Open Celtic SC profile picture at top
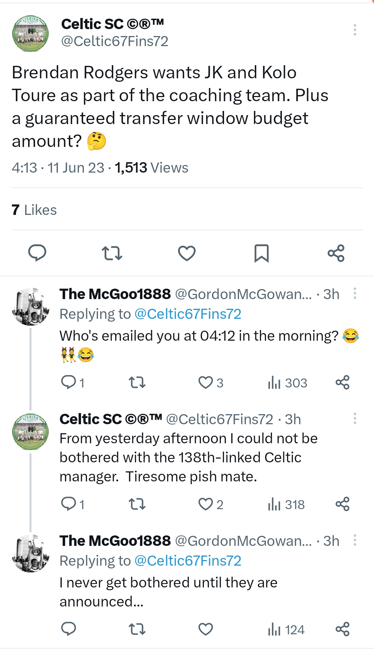 pos(30,34)
